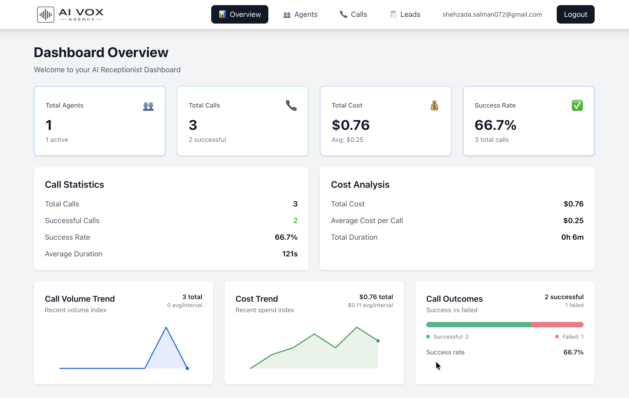Click the red Failed legend dot
This screenshot has width=629, height=398.
557,337
